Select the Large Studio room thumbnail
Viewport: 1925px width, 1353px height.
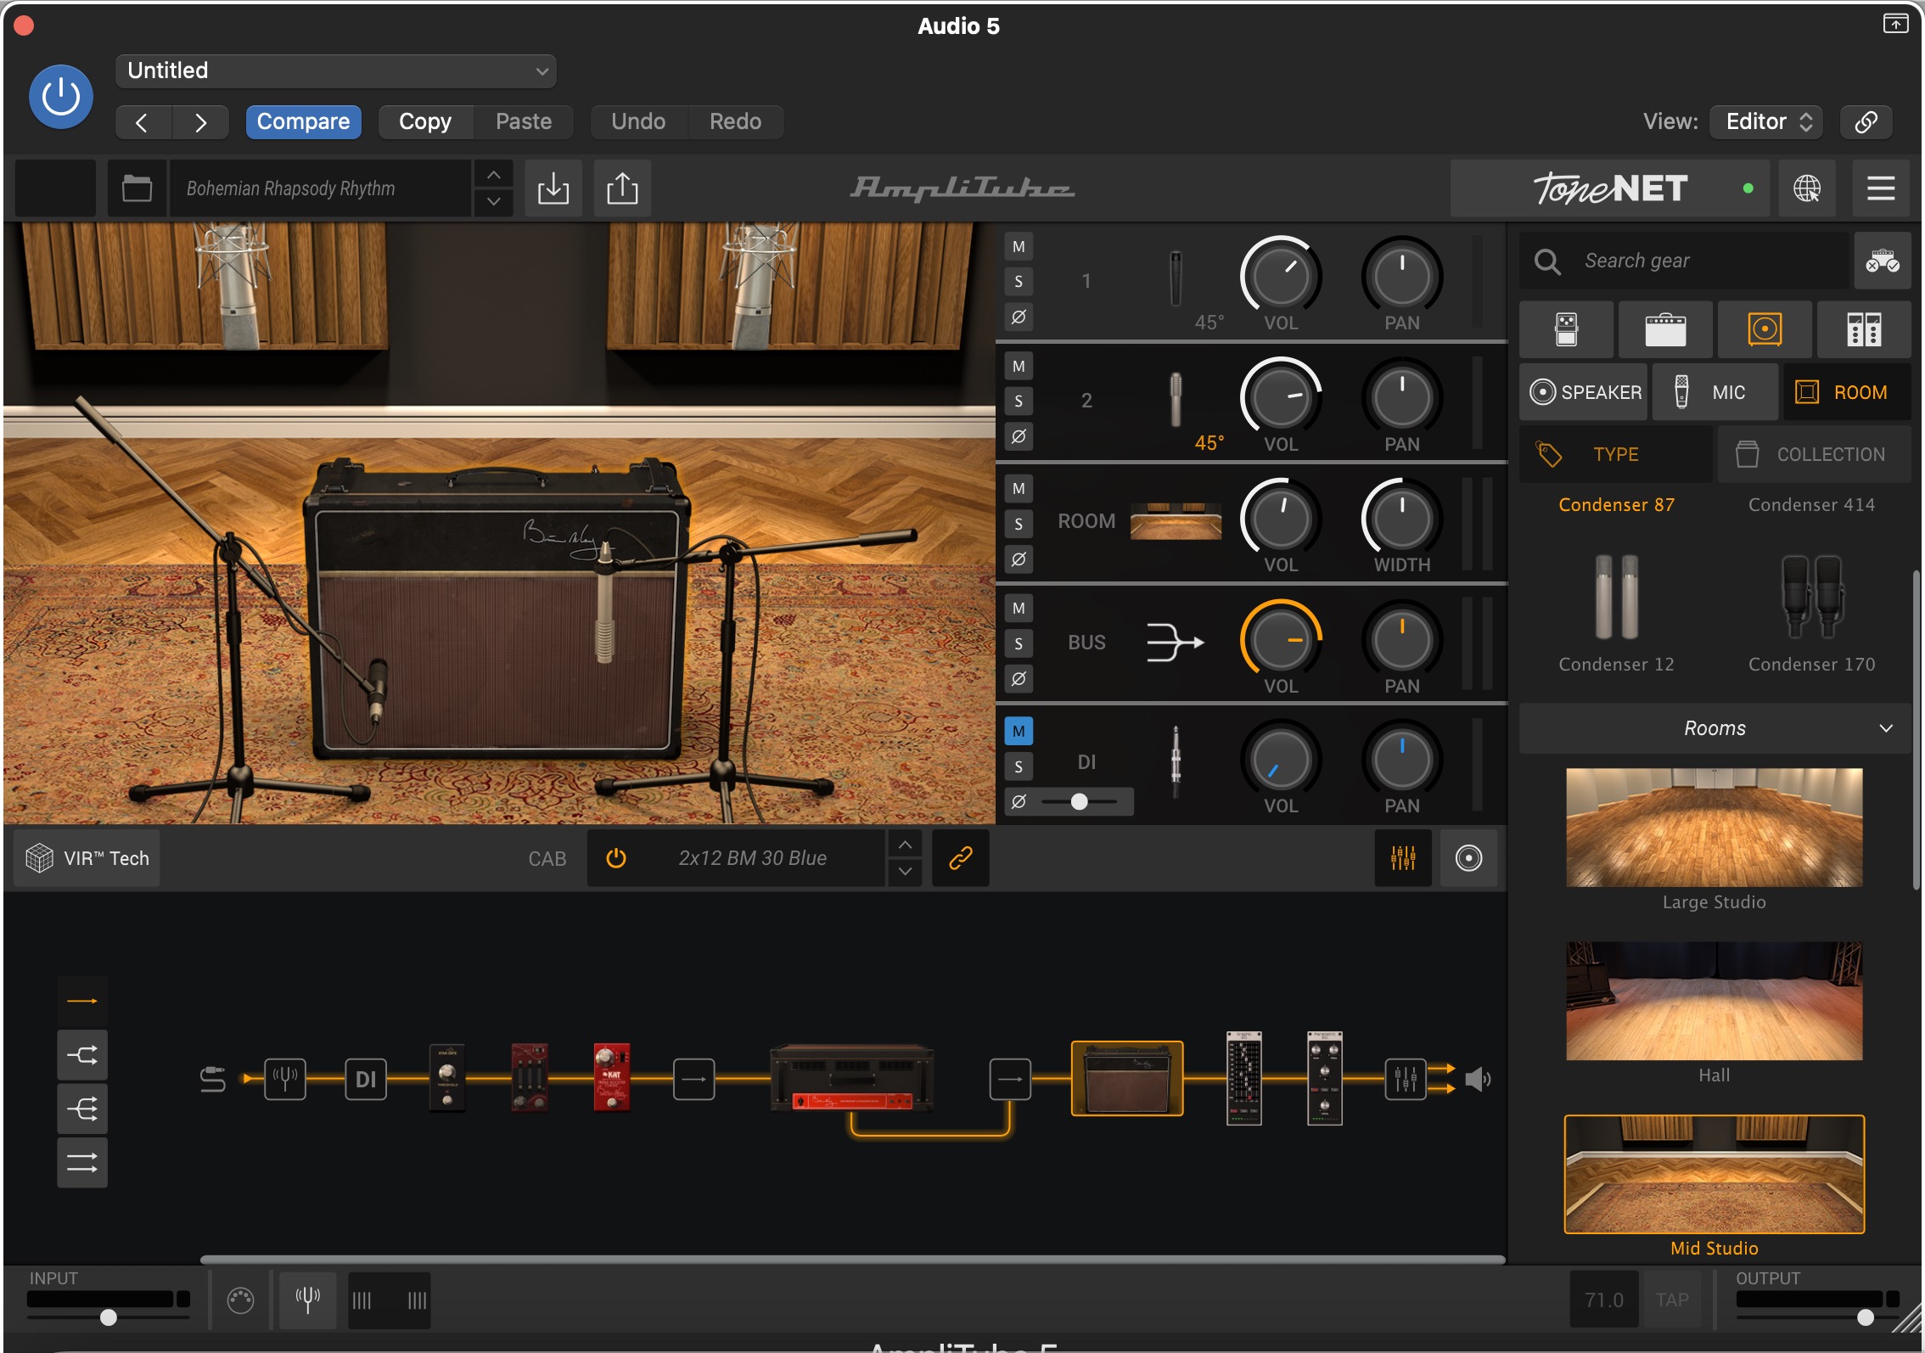click(1714, 828)
